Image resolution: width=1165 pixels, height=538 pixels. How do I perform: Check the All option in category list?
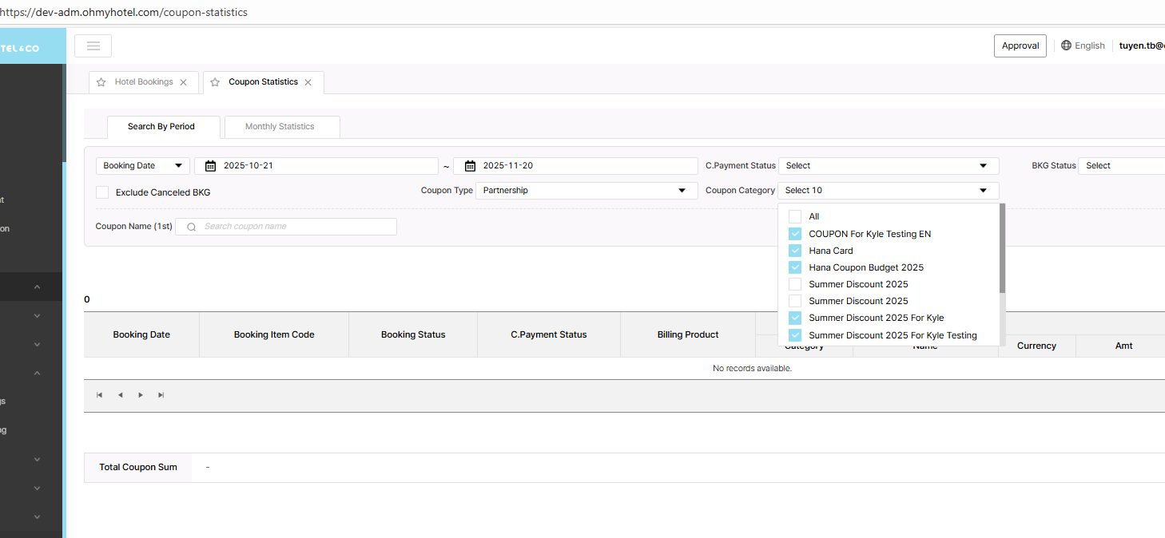point(795,216)
